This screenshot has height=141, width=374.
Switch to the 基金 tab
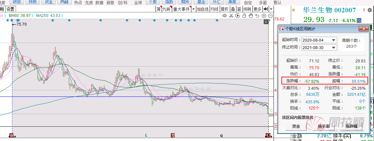coord(201,2)
